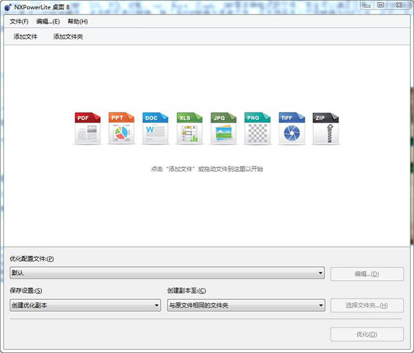Maximize the NXPowerLite window

(x=380, y=6)
